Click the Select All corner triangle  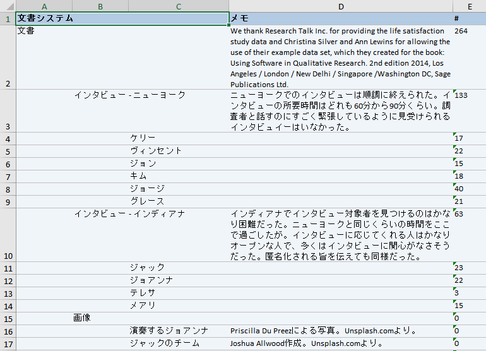[x=8, y=6]
